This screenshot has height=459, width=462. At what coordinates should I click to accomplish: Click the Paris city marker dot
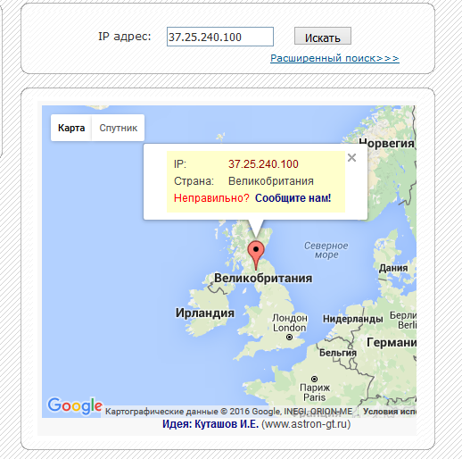(x=314, y=379)
